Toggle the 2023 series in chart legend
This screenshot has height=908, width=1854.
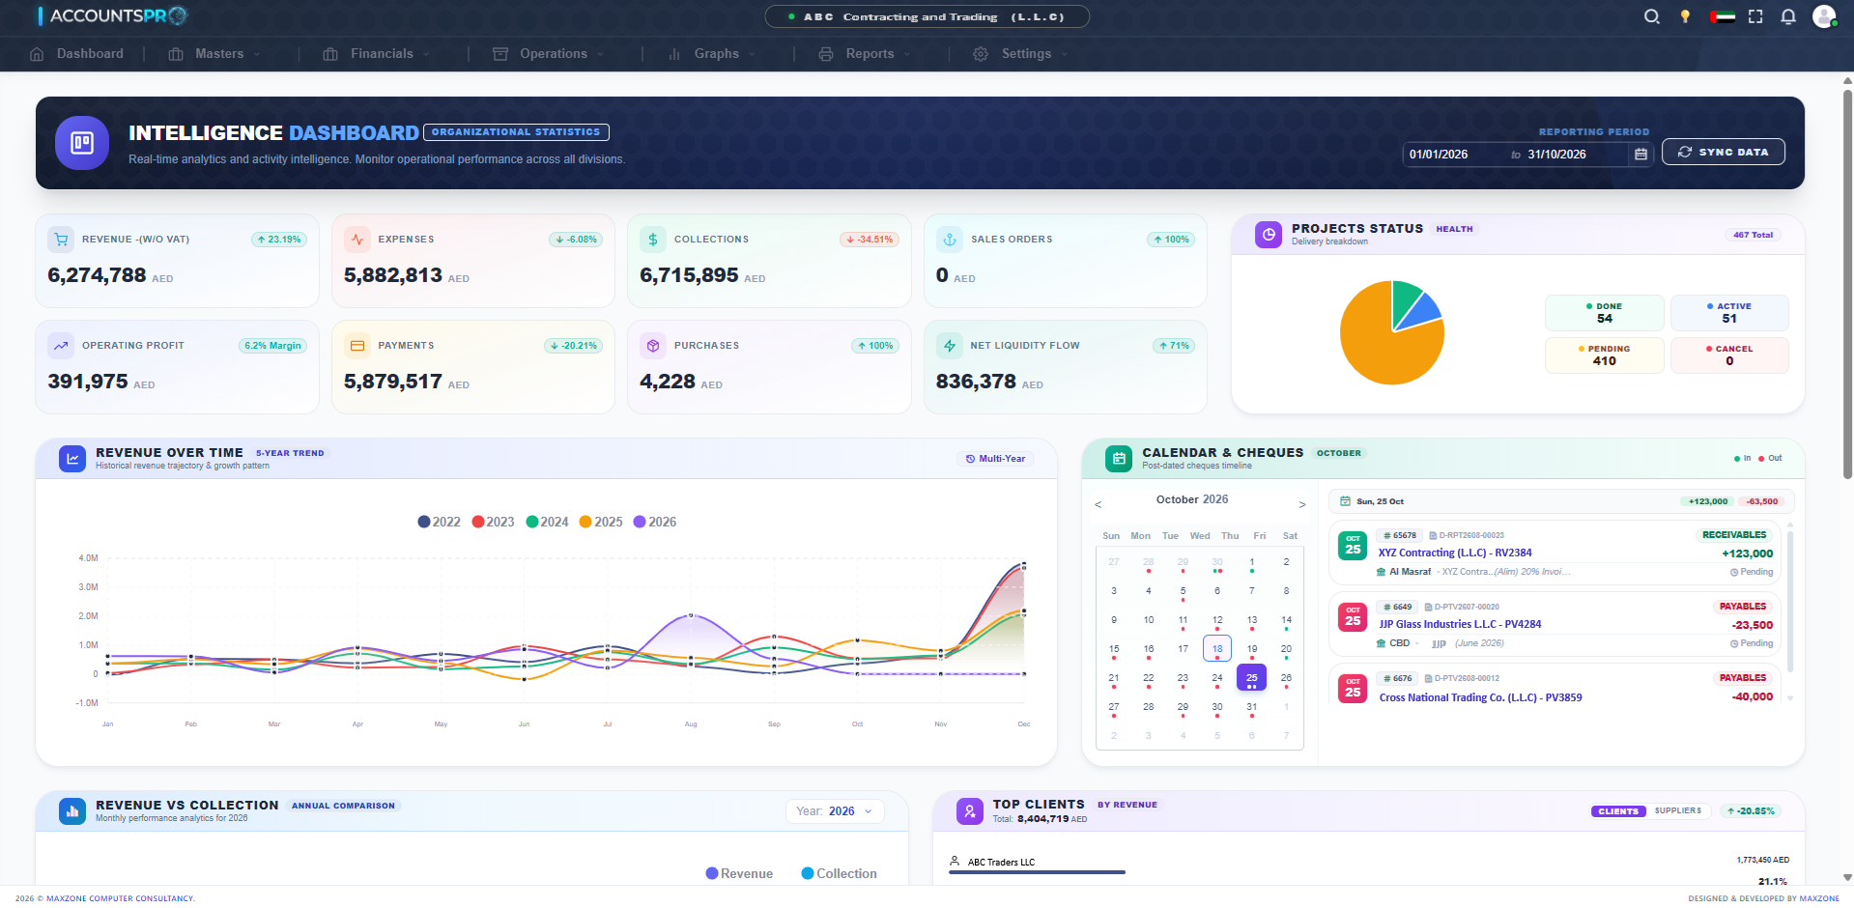pos(493,522)
